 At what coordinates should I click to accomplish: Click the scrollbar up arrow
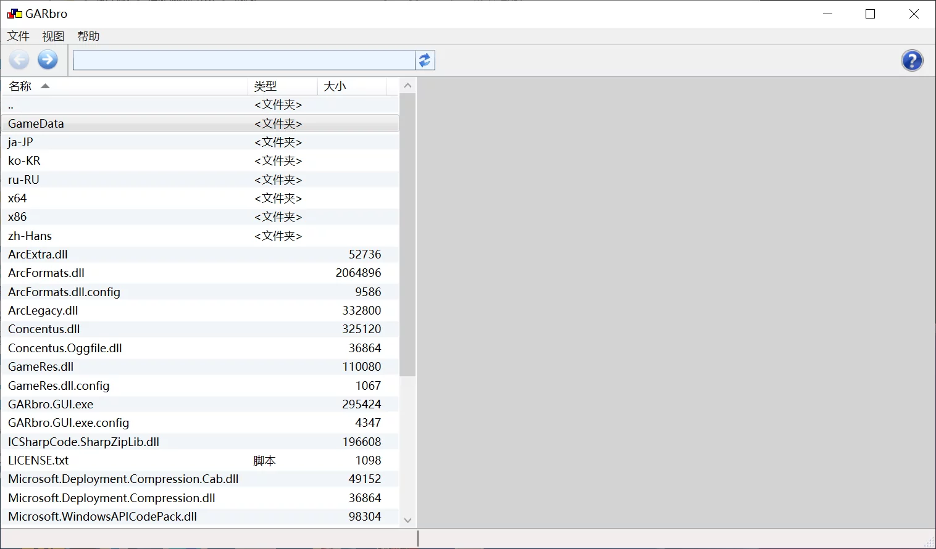407,86
